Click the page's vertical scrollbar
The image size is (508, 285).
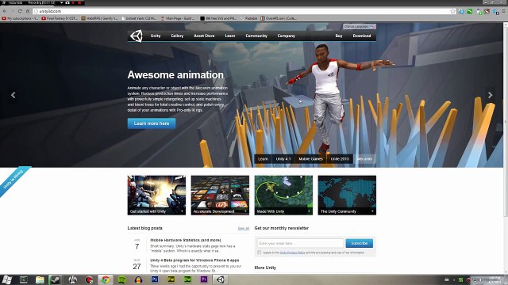click(506, 121)
